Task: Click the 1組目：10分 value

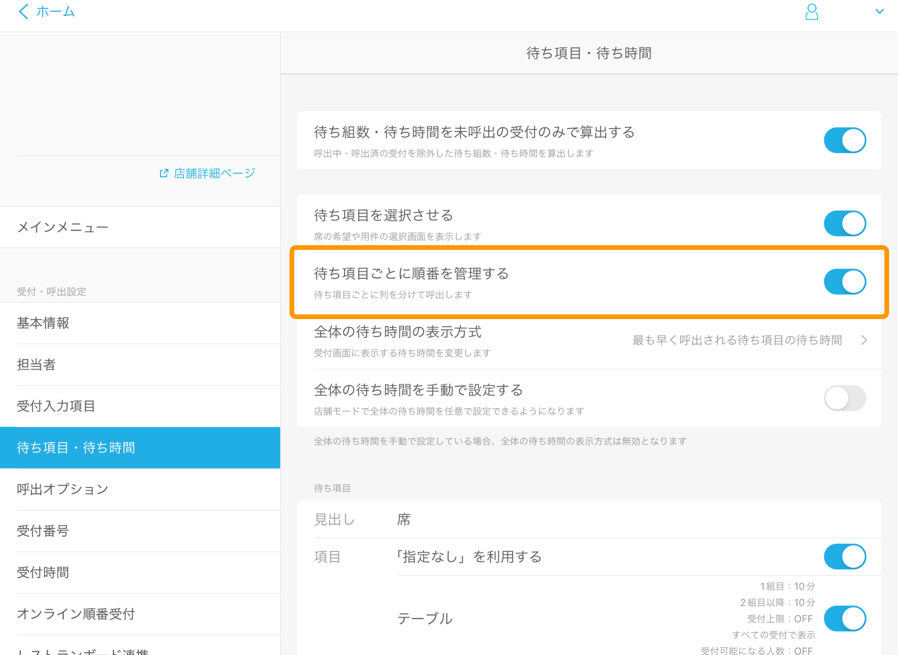Action: click(787, 586)
